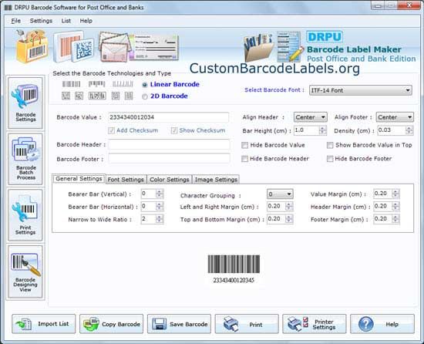Click Printer Settings icon
Viewport: 424px width, 344px height.
(298, 324)
